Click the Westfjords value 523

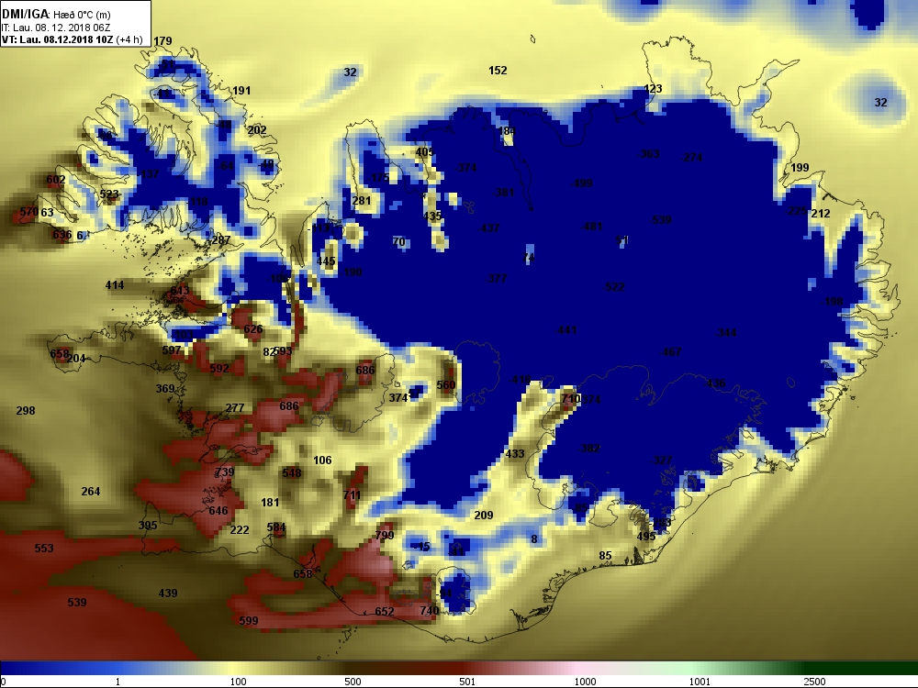pyautogui.click(x=109, y=194)
